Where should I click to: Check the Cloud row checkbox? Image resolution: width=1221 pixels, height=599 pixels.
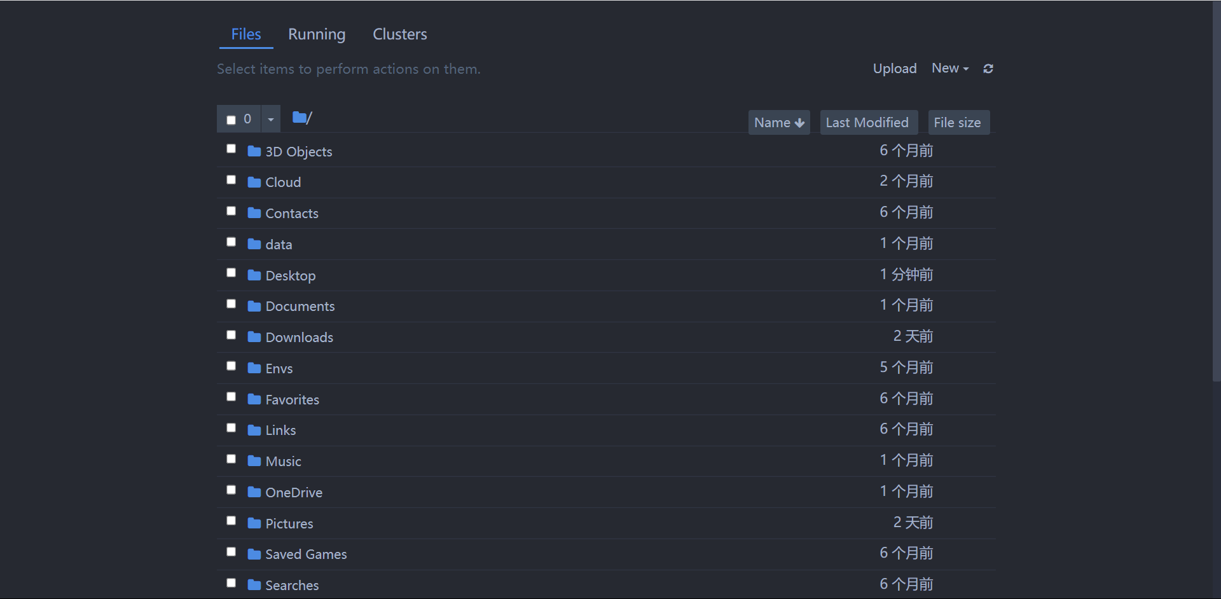point(231,180)
